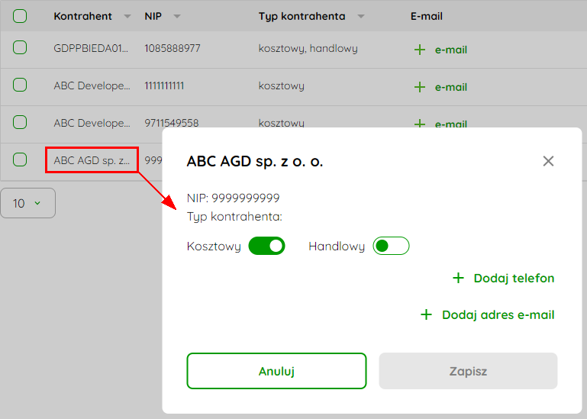This screenshot has width=587, height=419.
Task: Click the Dodaj adres e-mail link
Action: [x=498, y=315]
